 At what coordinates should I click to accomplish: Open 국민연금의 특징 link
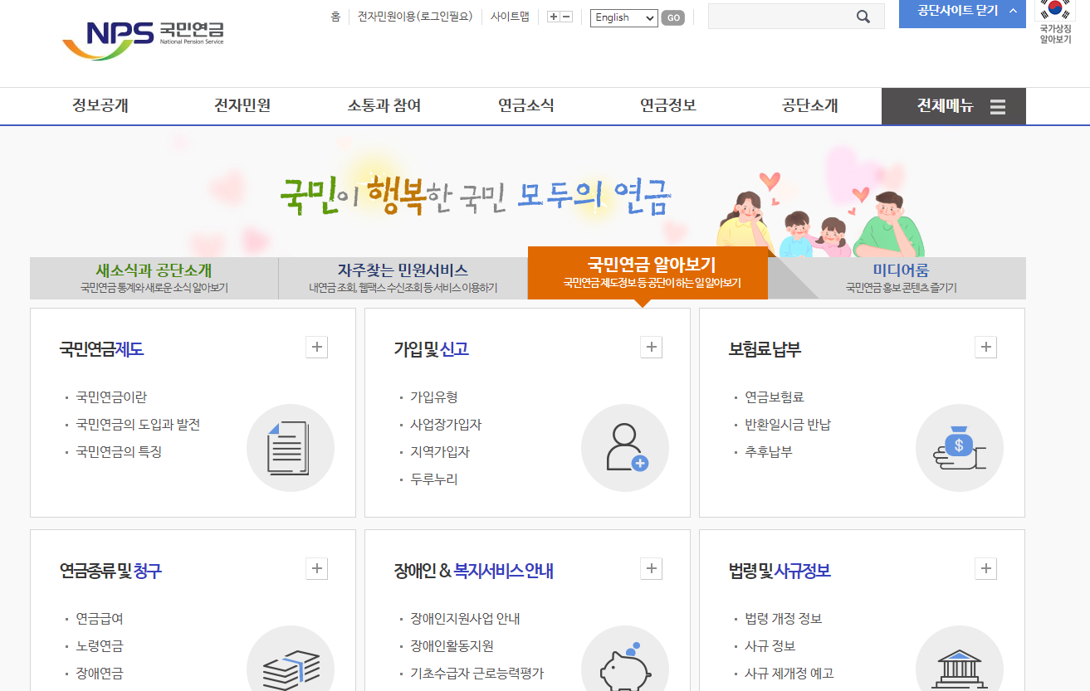(x=119, y=452)
